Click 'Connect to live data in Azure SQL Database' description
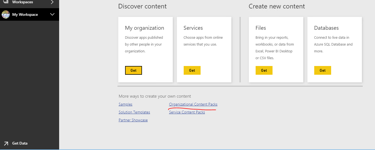This screenshot has height=150, width=375. point(333,44)
